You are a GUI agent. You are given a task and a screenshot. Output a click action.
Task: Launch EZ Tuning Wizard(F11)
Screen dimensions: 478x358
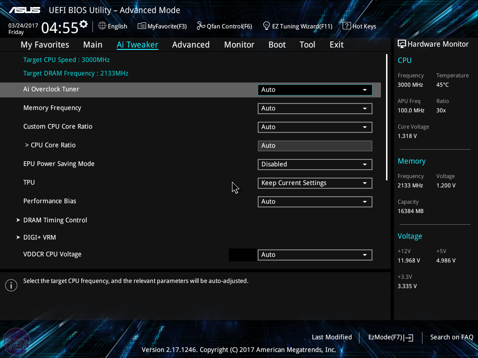coord(297,26)
